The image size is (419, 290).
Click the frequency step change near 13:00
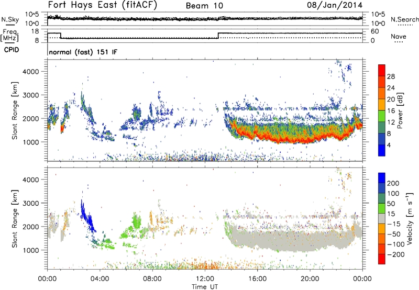pos(218,36)
